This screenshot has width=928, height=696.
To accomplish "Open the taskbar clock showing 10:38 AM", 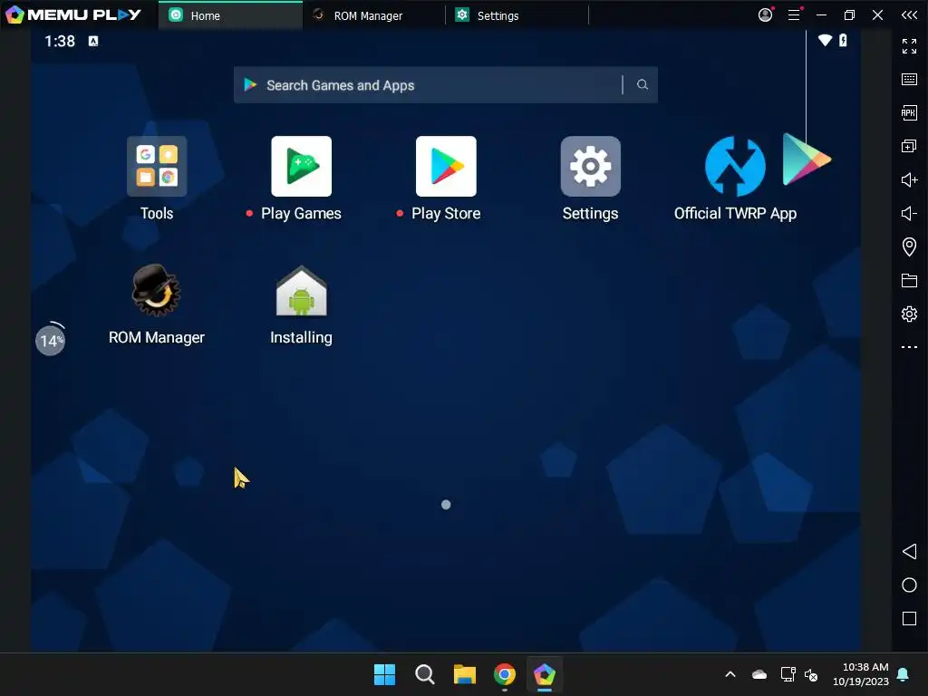I will [x=861, y=674].
